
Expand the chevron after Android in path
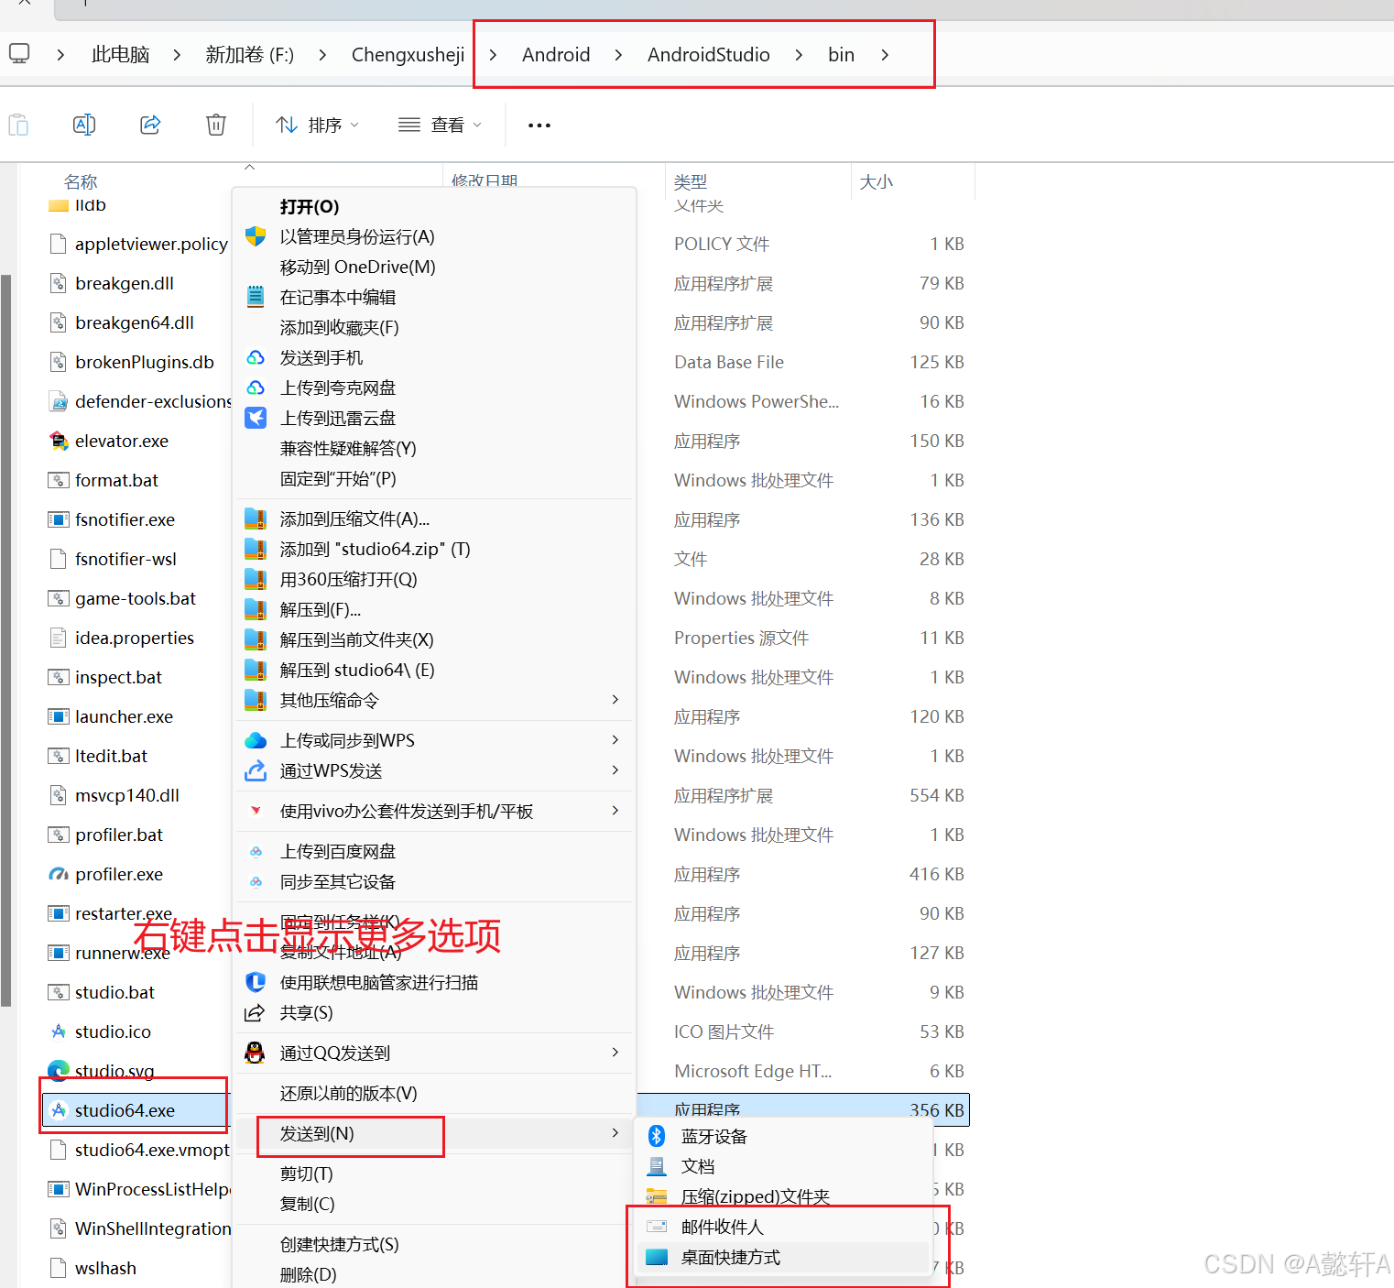[619, 55]
